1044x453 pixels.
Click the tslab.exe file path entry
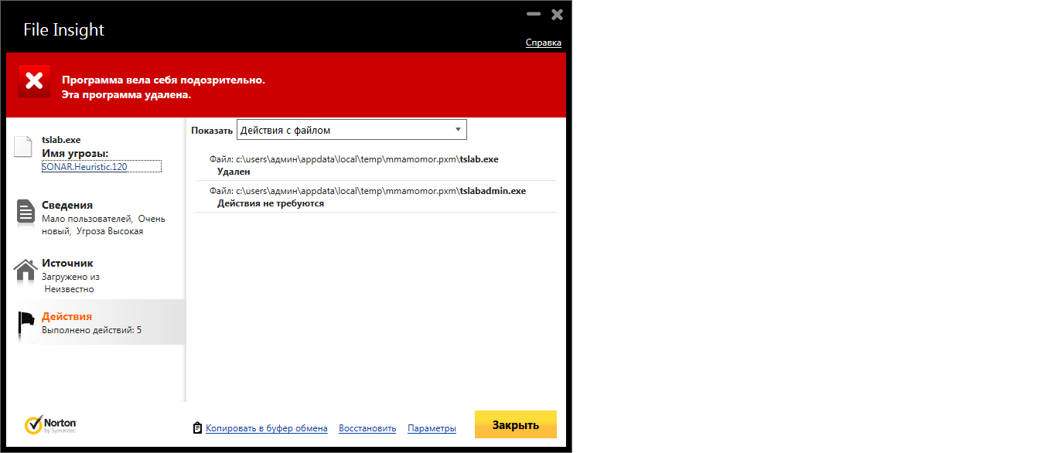tap(354, 159)
